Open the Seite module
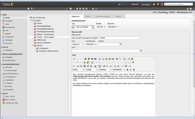 click(7, 18)
